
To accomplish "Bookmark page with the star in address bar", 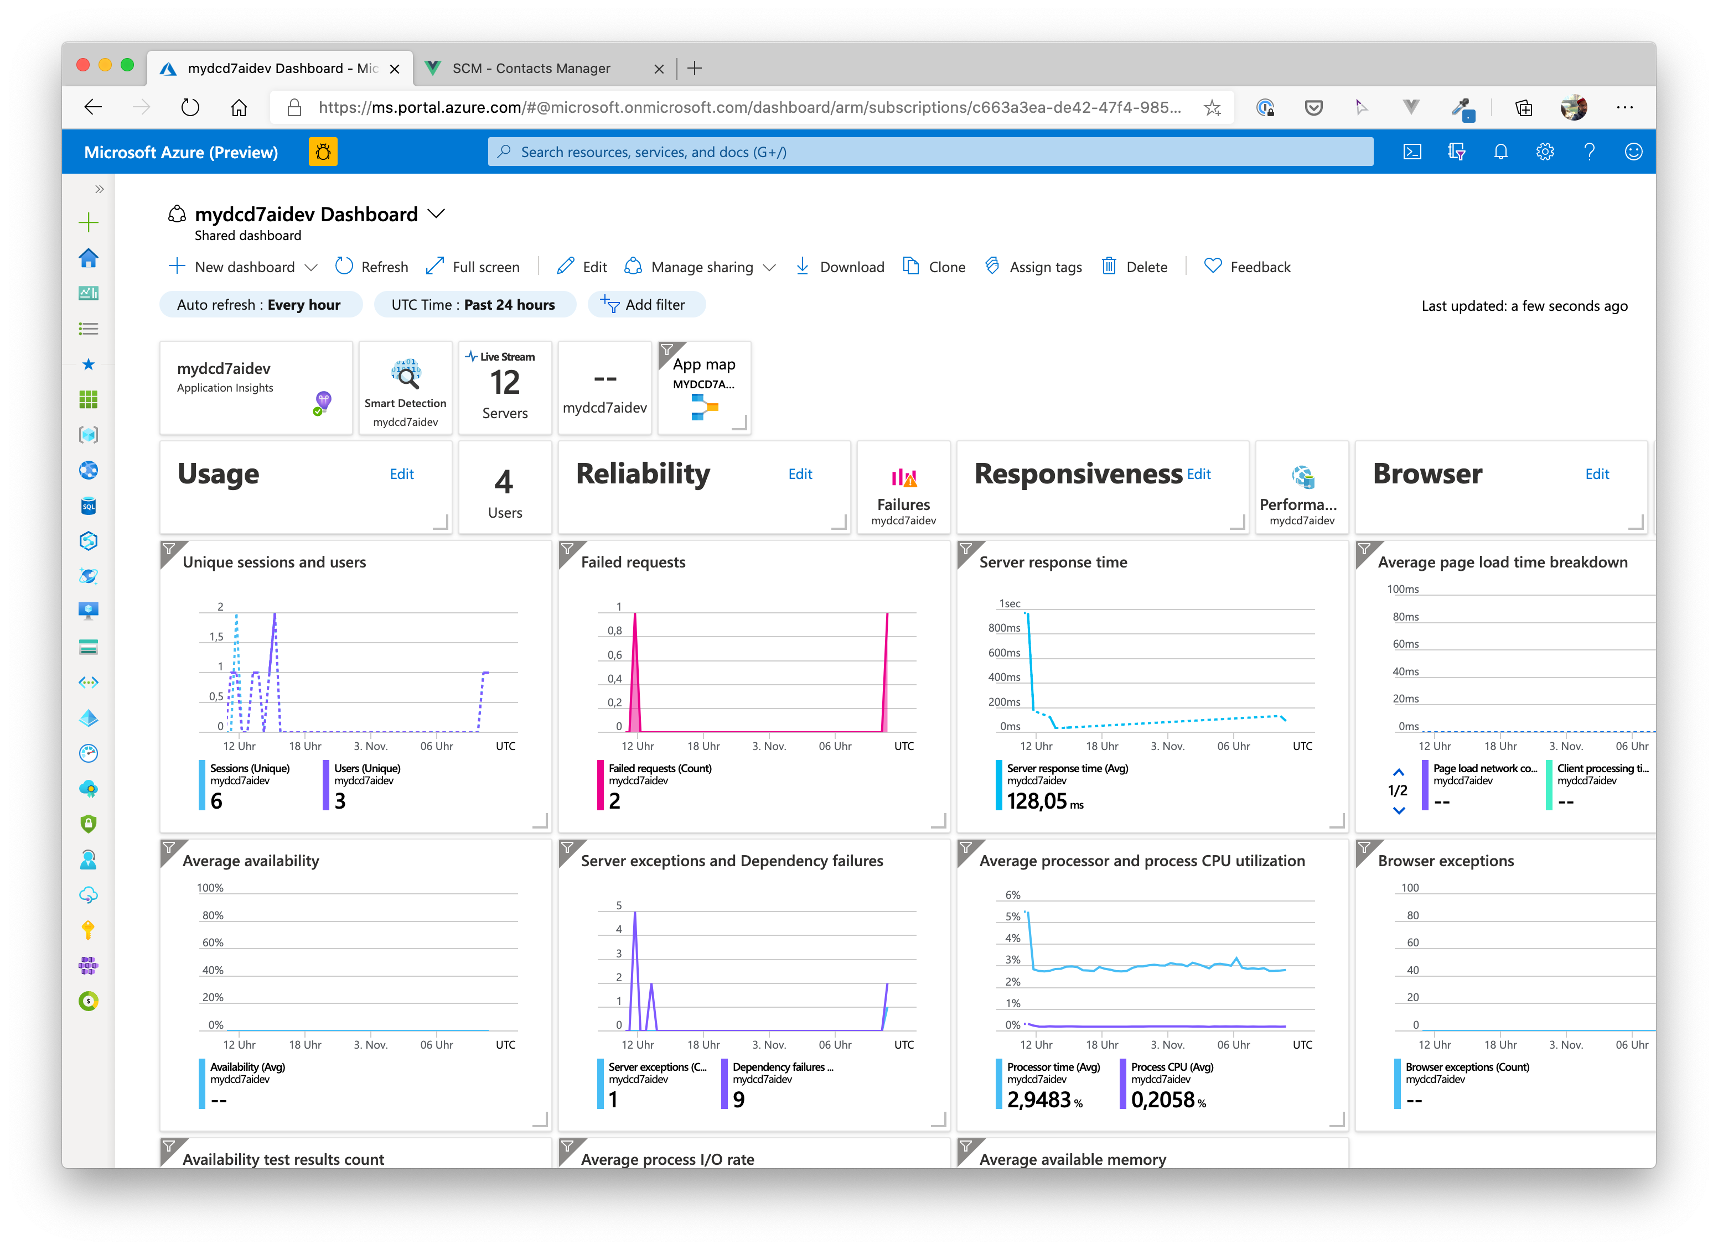I will tap(1212, 107).
